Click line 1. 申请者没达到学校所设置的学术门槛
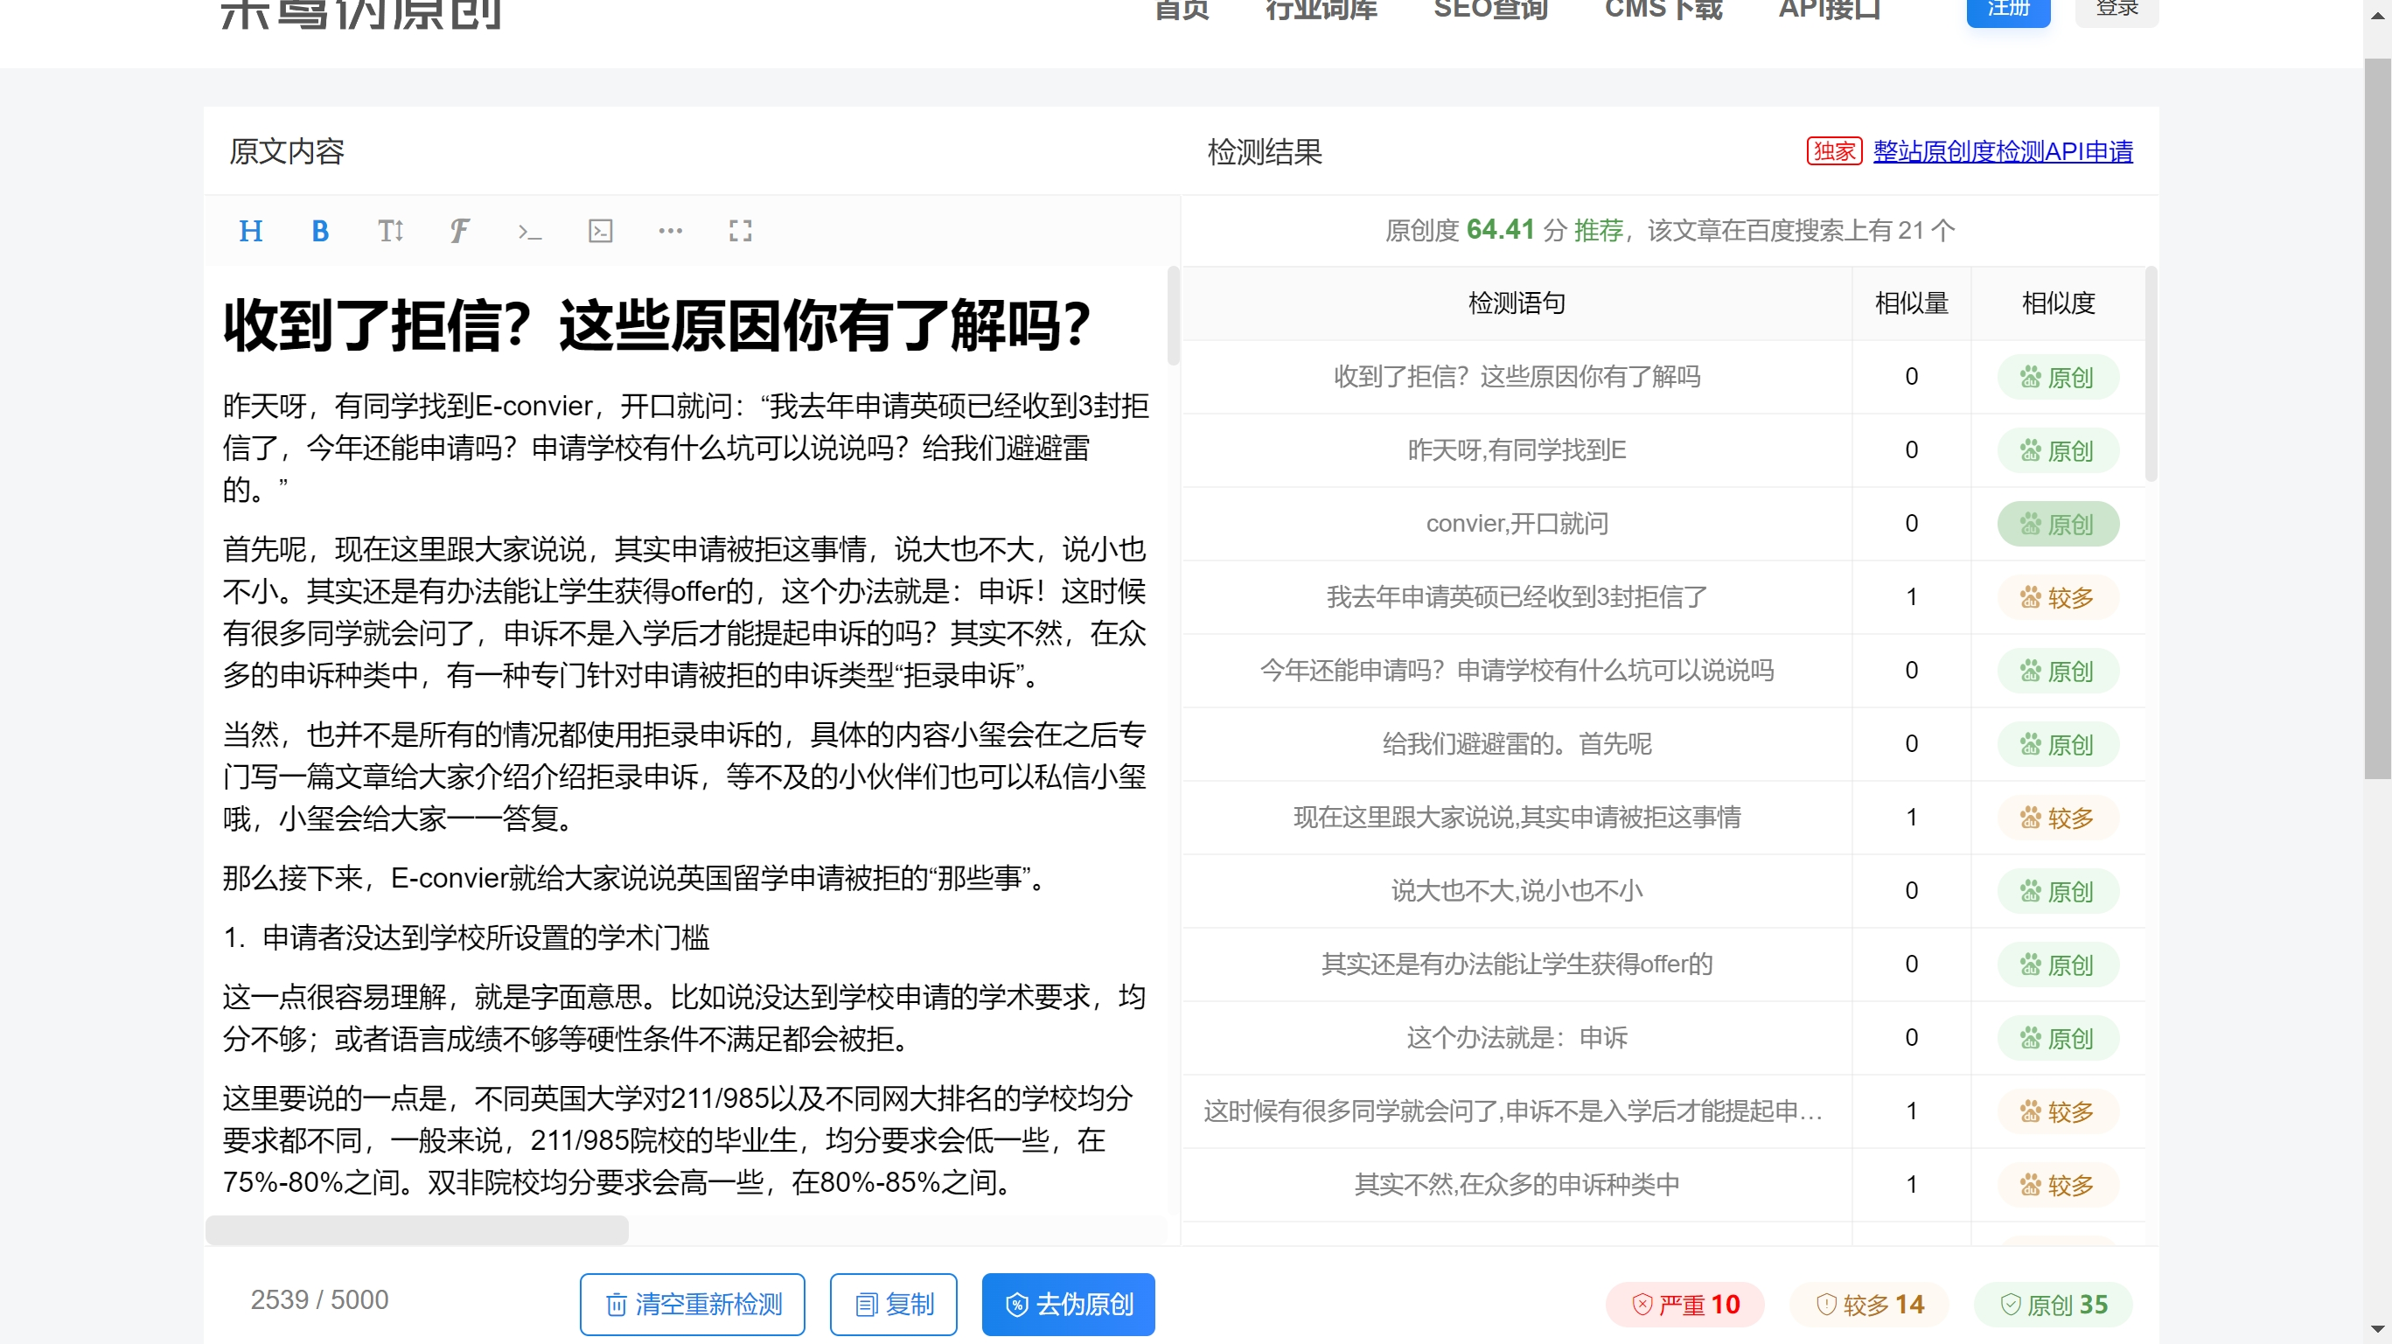The height and width of the screenshot is (1344, 2392). pyautogui.click(x=466, y=937)
